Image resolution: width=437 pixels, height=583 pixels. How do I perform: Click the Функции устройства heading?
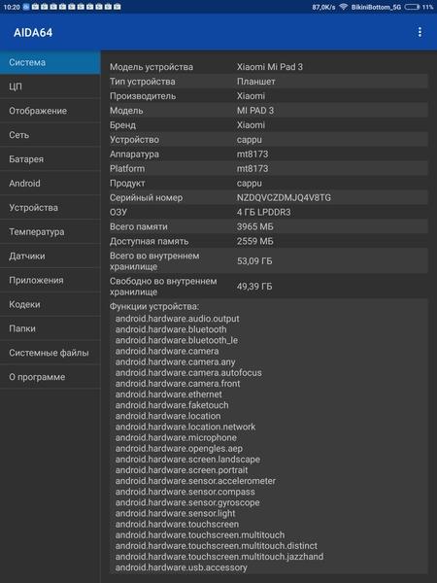point(154,306)
